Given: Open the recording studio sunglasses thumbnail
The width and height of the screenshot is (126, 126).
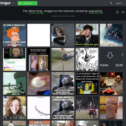Looking at the screenshot, I should (x=111, y=83).
